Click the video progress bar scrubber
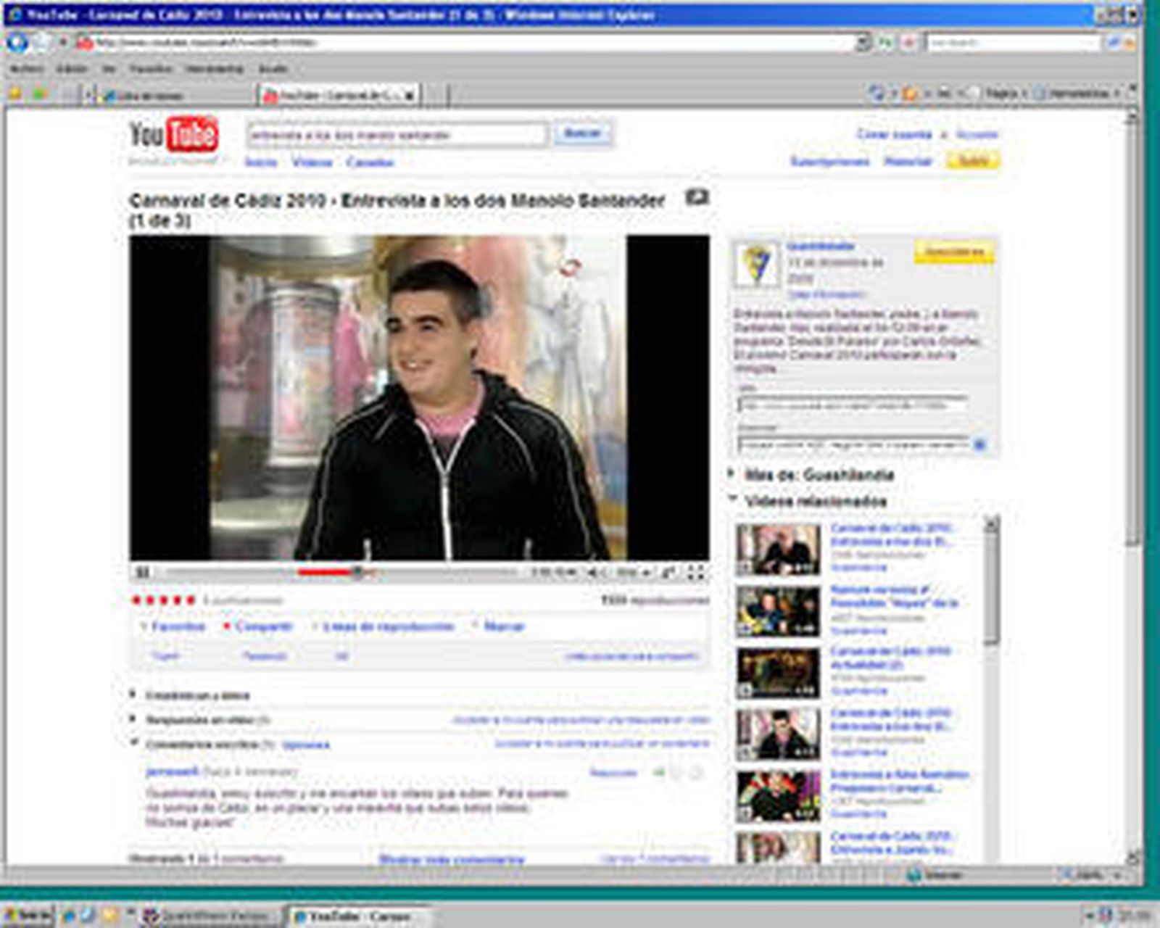1160x928 pixels. pyautogui.click(x=357, y=573)
